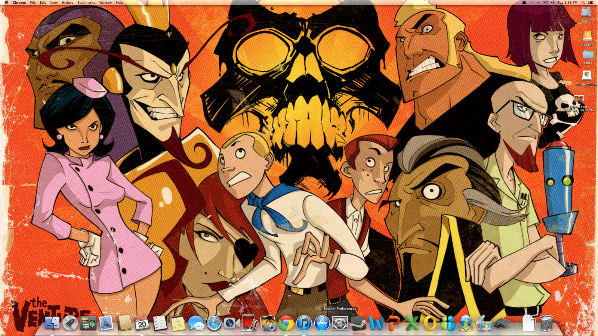Open the globe download icon in Dock
This screenshot has width=598, height=336.
pyautogui.click(x=466, y=323)
